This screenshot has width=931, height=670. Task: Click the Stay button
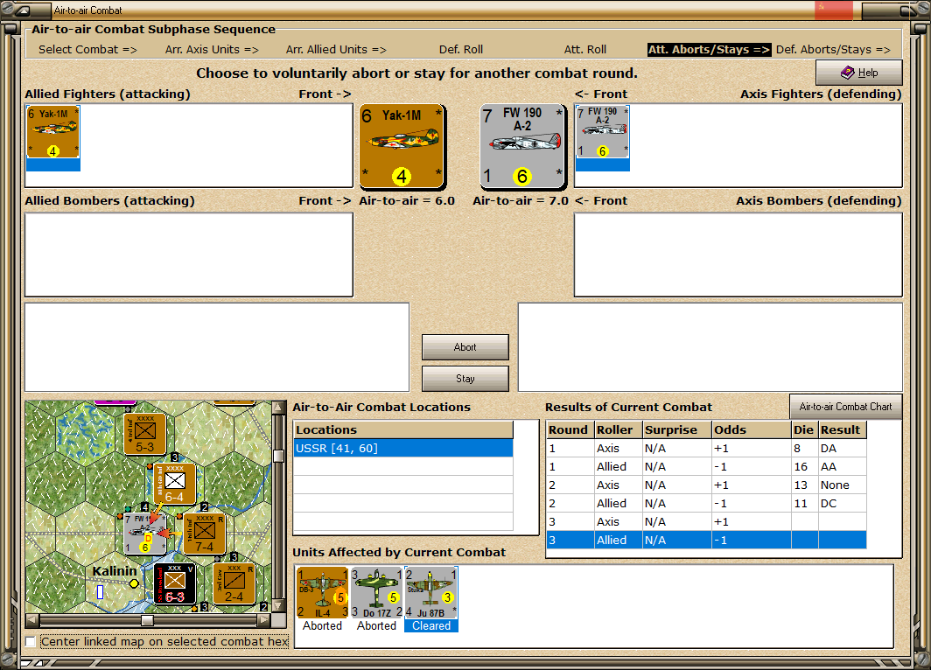coord(465,379)
